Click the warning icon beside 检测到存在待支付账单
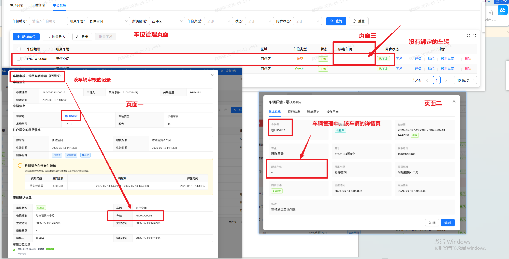This screenshot has width=509, height=259. click(x=20, y=166)
